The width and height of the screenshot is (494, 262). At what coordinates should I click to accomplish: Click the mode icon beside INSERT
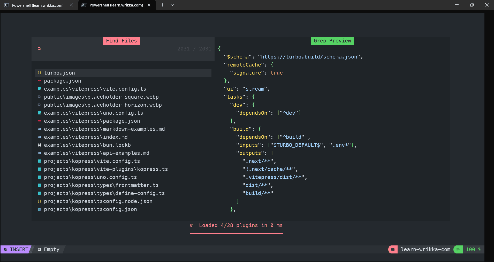click(x=5, y=249)
